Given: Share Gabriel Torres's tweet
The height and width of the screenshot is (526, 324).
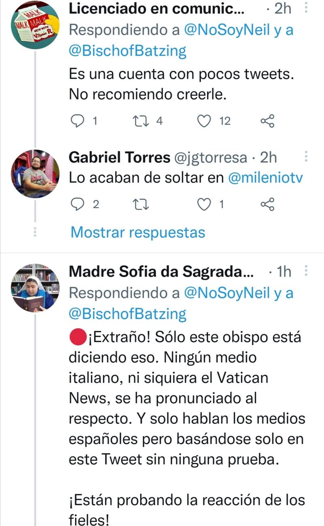Looking at the screenshot, I should (x=267, y=205).
